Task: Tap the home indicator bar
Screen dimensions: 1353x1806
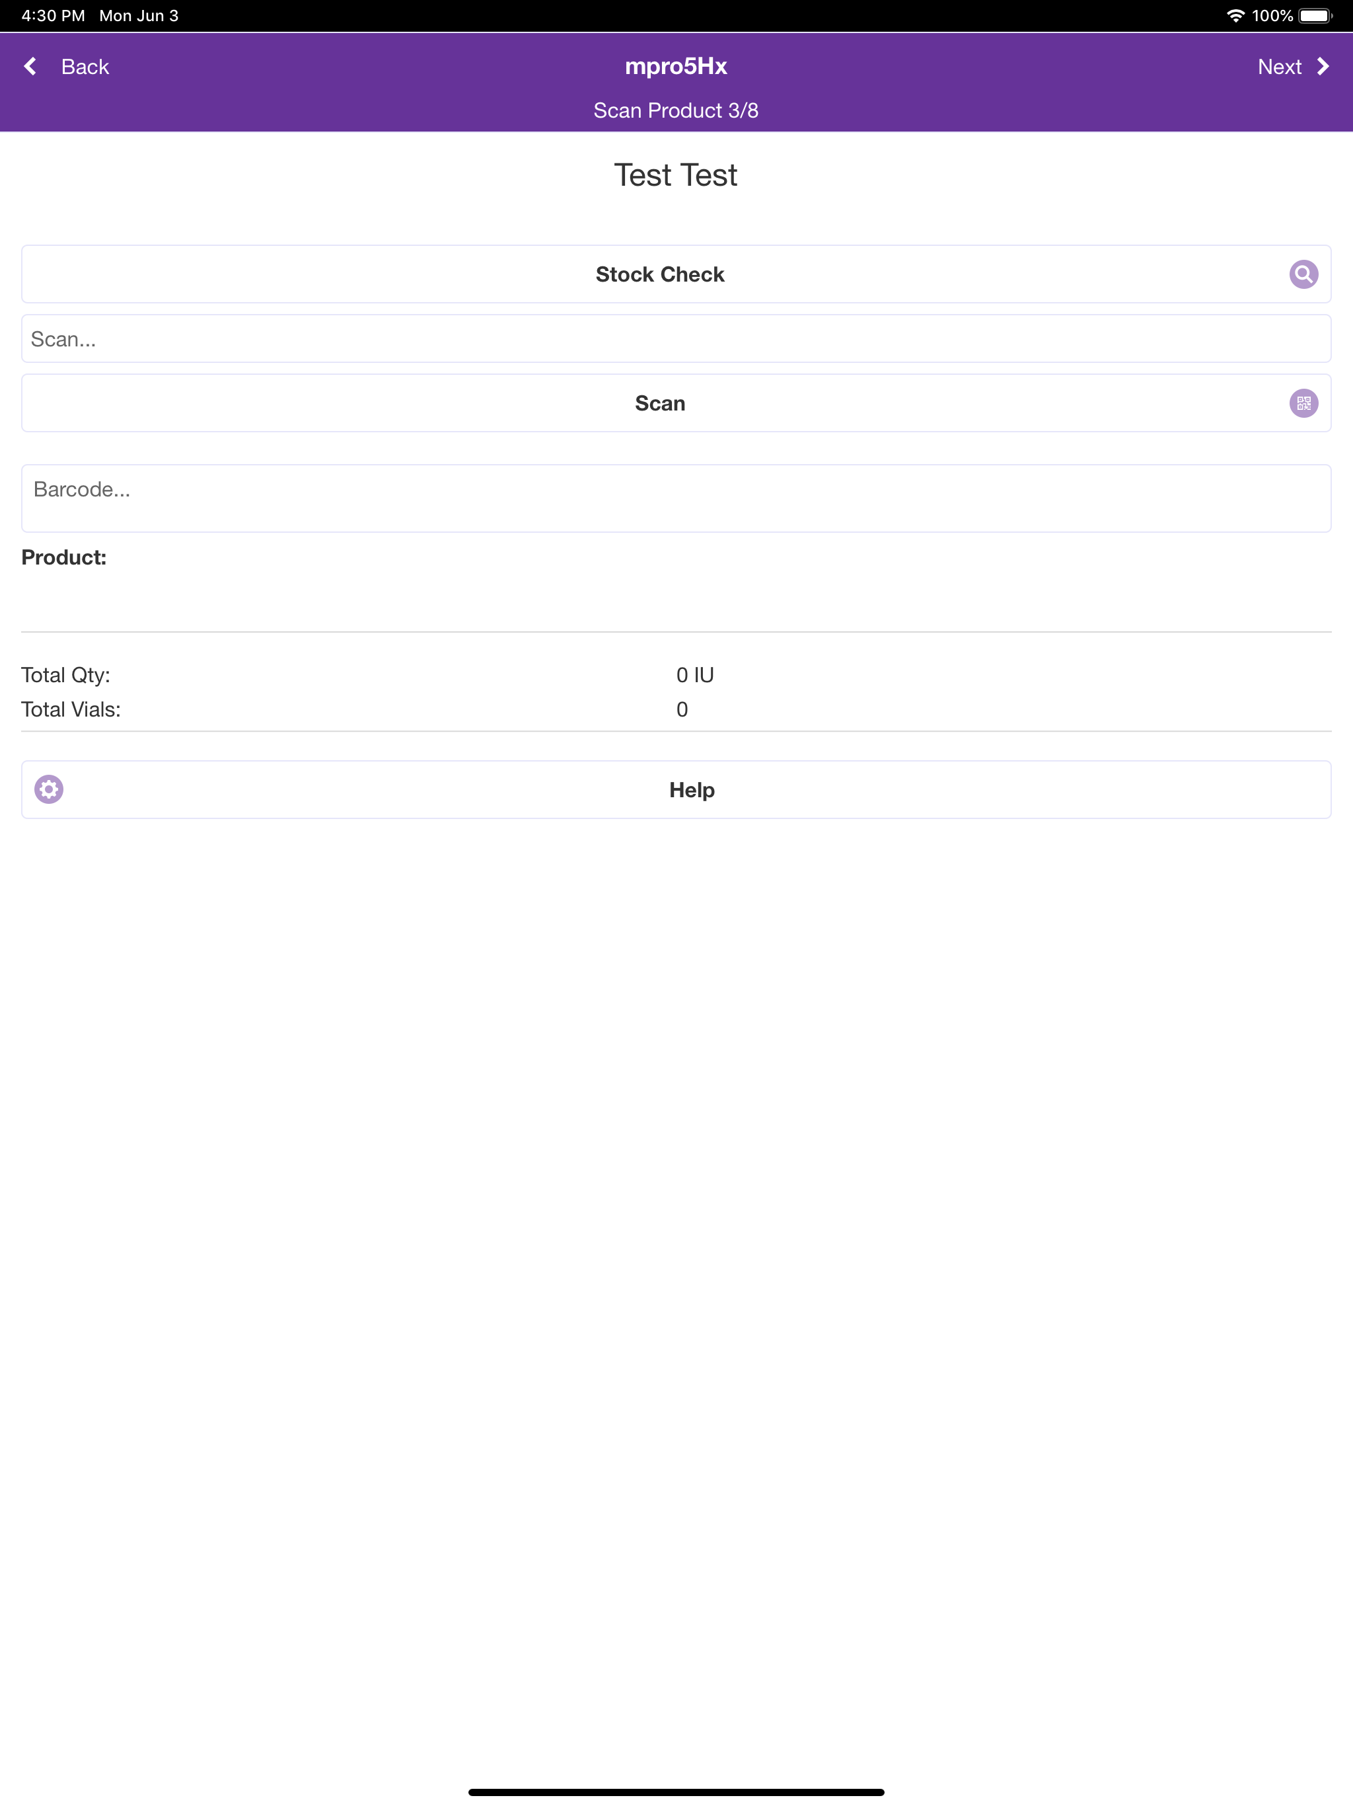Action: coord(676,1792)
